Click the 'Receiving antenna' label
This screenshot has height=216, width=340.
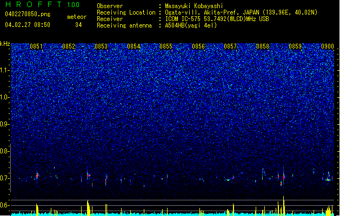[x=124, y=25]
